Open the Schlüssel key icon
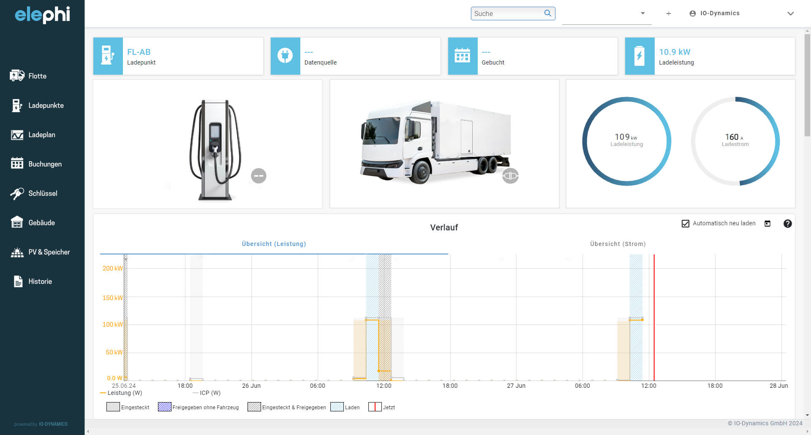The width and height of the screenshot is (811, 435). [x=17, y=194]
